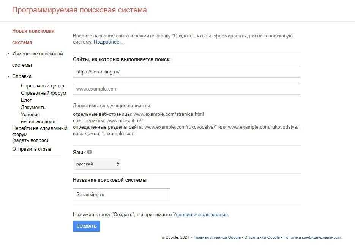Open Главная страница Google footer link

coord(217,237)
